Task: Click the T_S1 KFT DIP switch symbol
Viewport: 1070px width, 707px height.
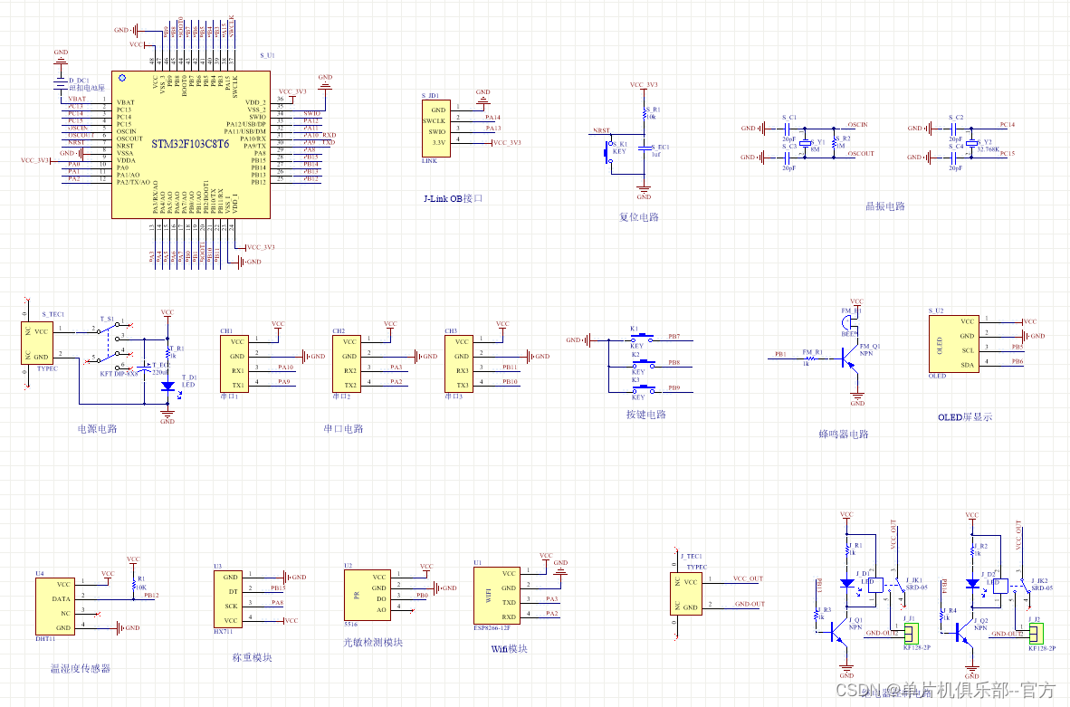Action: click(110, 345)
